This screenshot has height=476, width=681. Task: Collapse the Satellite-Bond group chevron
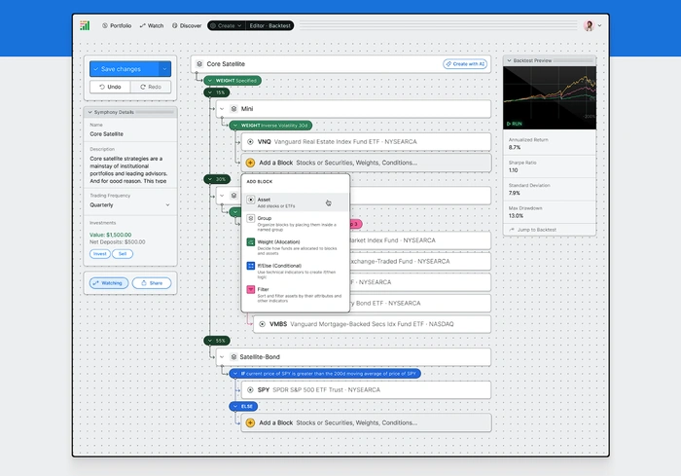click(x=222, y=357)
